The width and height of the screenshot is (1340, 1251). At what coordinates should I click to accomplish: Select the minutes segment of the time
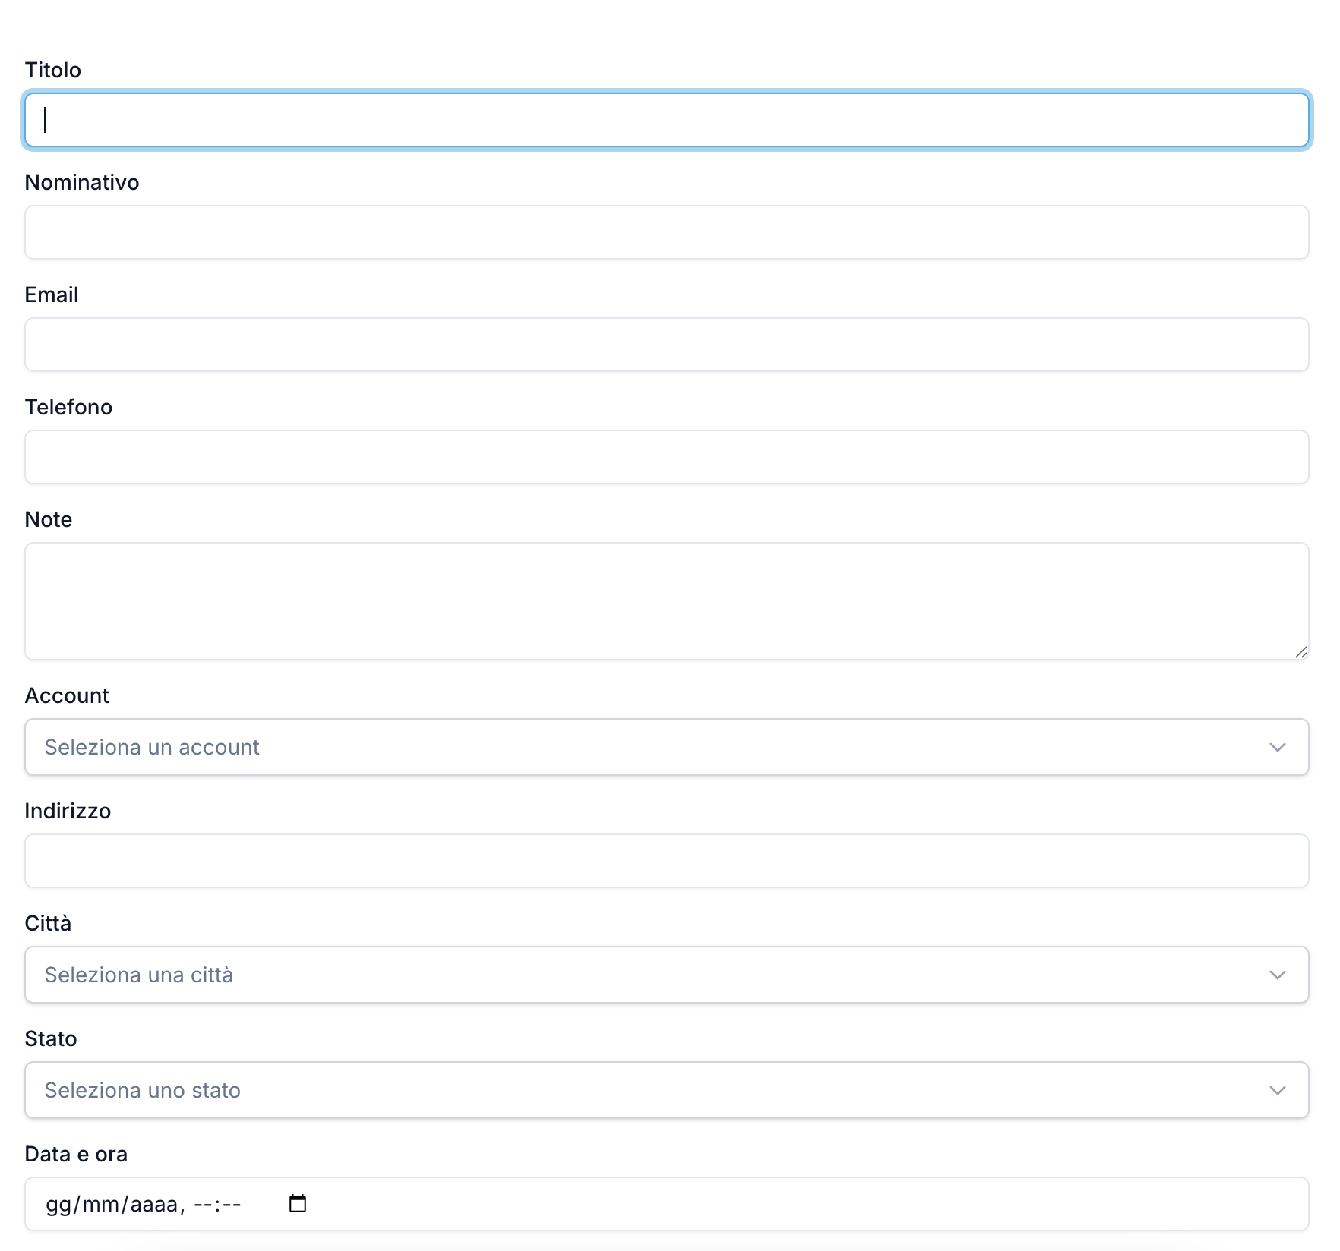click(x=232, y=1204)
